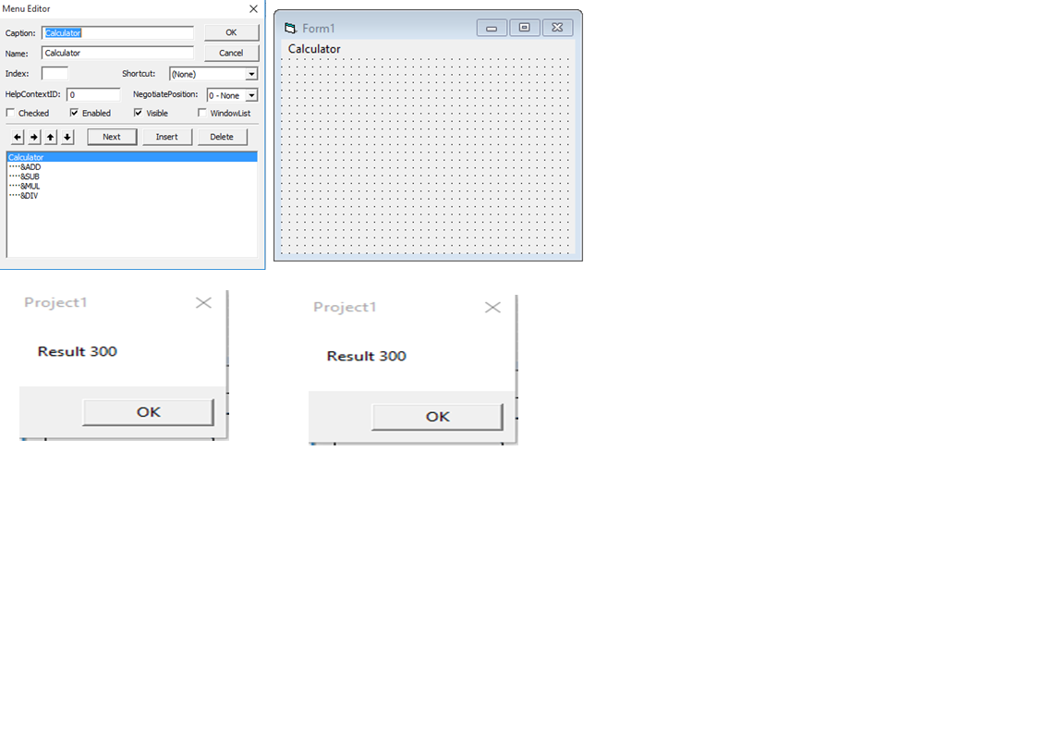Click Result 300 text in left dialog

(x=78, y=351)
